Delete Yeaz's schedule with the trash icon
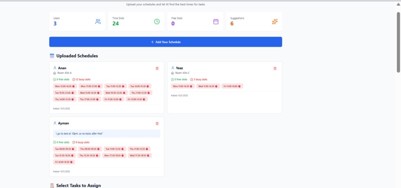The width and height of the screenshot is (401, 188). 275,68
